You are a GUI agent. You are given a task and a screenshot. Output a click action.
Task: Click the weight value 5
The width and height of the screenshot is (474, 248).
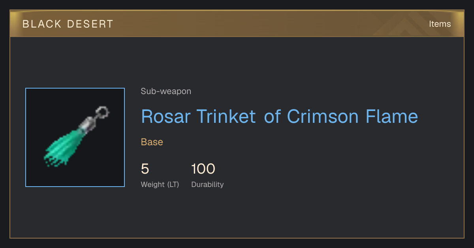(x=145, y=169)
